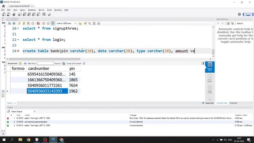Viewport: 254px width, 143px height.
Task: Click the create new stored procedure icon
Action: [x=34, y=15]
